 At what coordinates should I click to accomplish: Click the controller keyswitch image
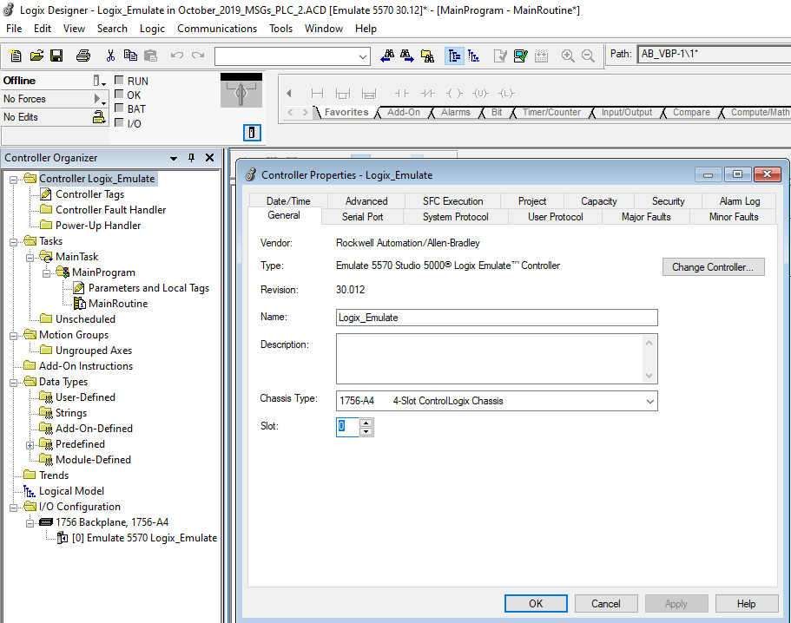(241, 90)
